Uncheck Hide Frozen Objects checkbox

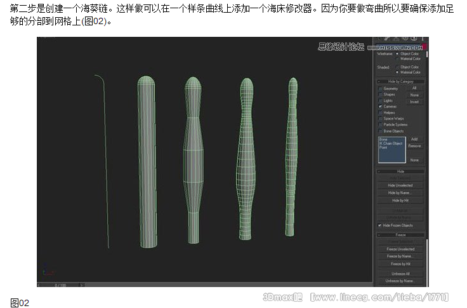[x=379, y=225]
